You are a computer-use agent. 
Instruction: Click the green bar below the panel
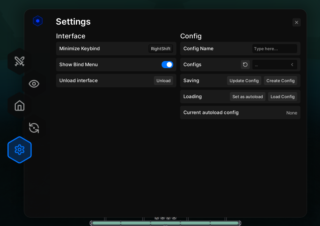click(165, 223)
